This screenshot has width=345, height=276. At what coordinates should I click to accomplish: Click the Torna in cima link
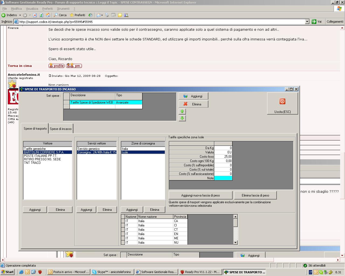click(x=20, y=66)
